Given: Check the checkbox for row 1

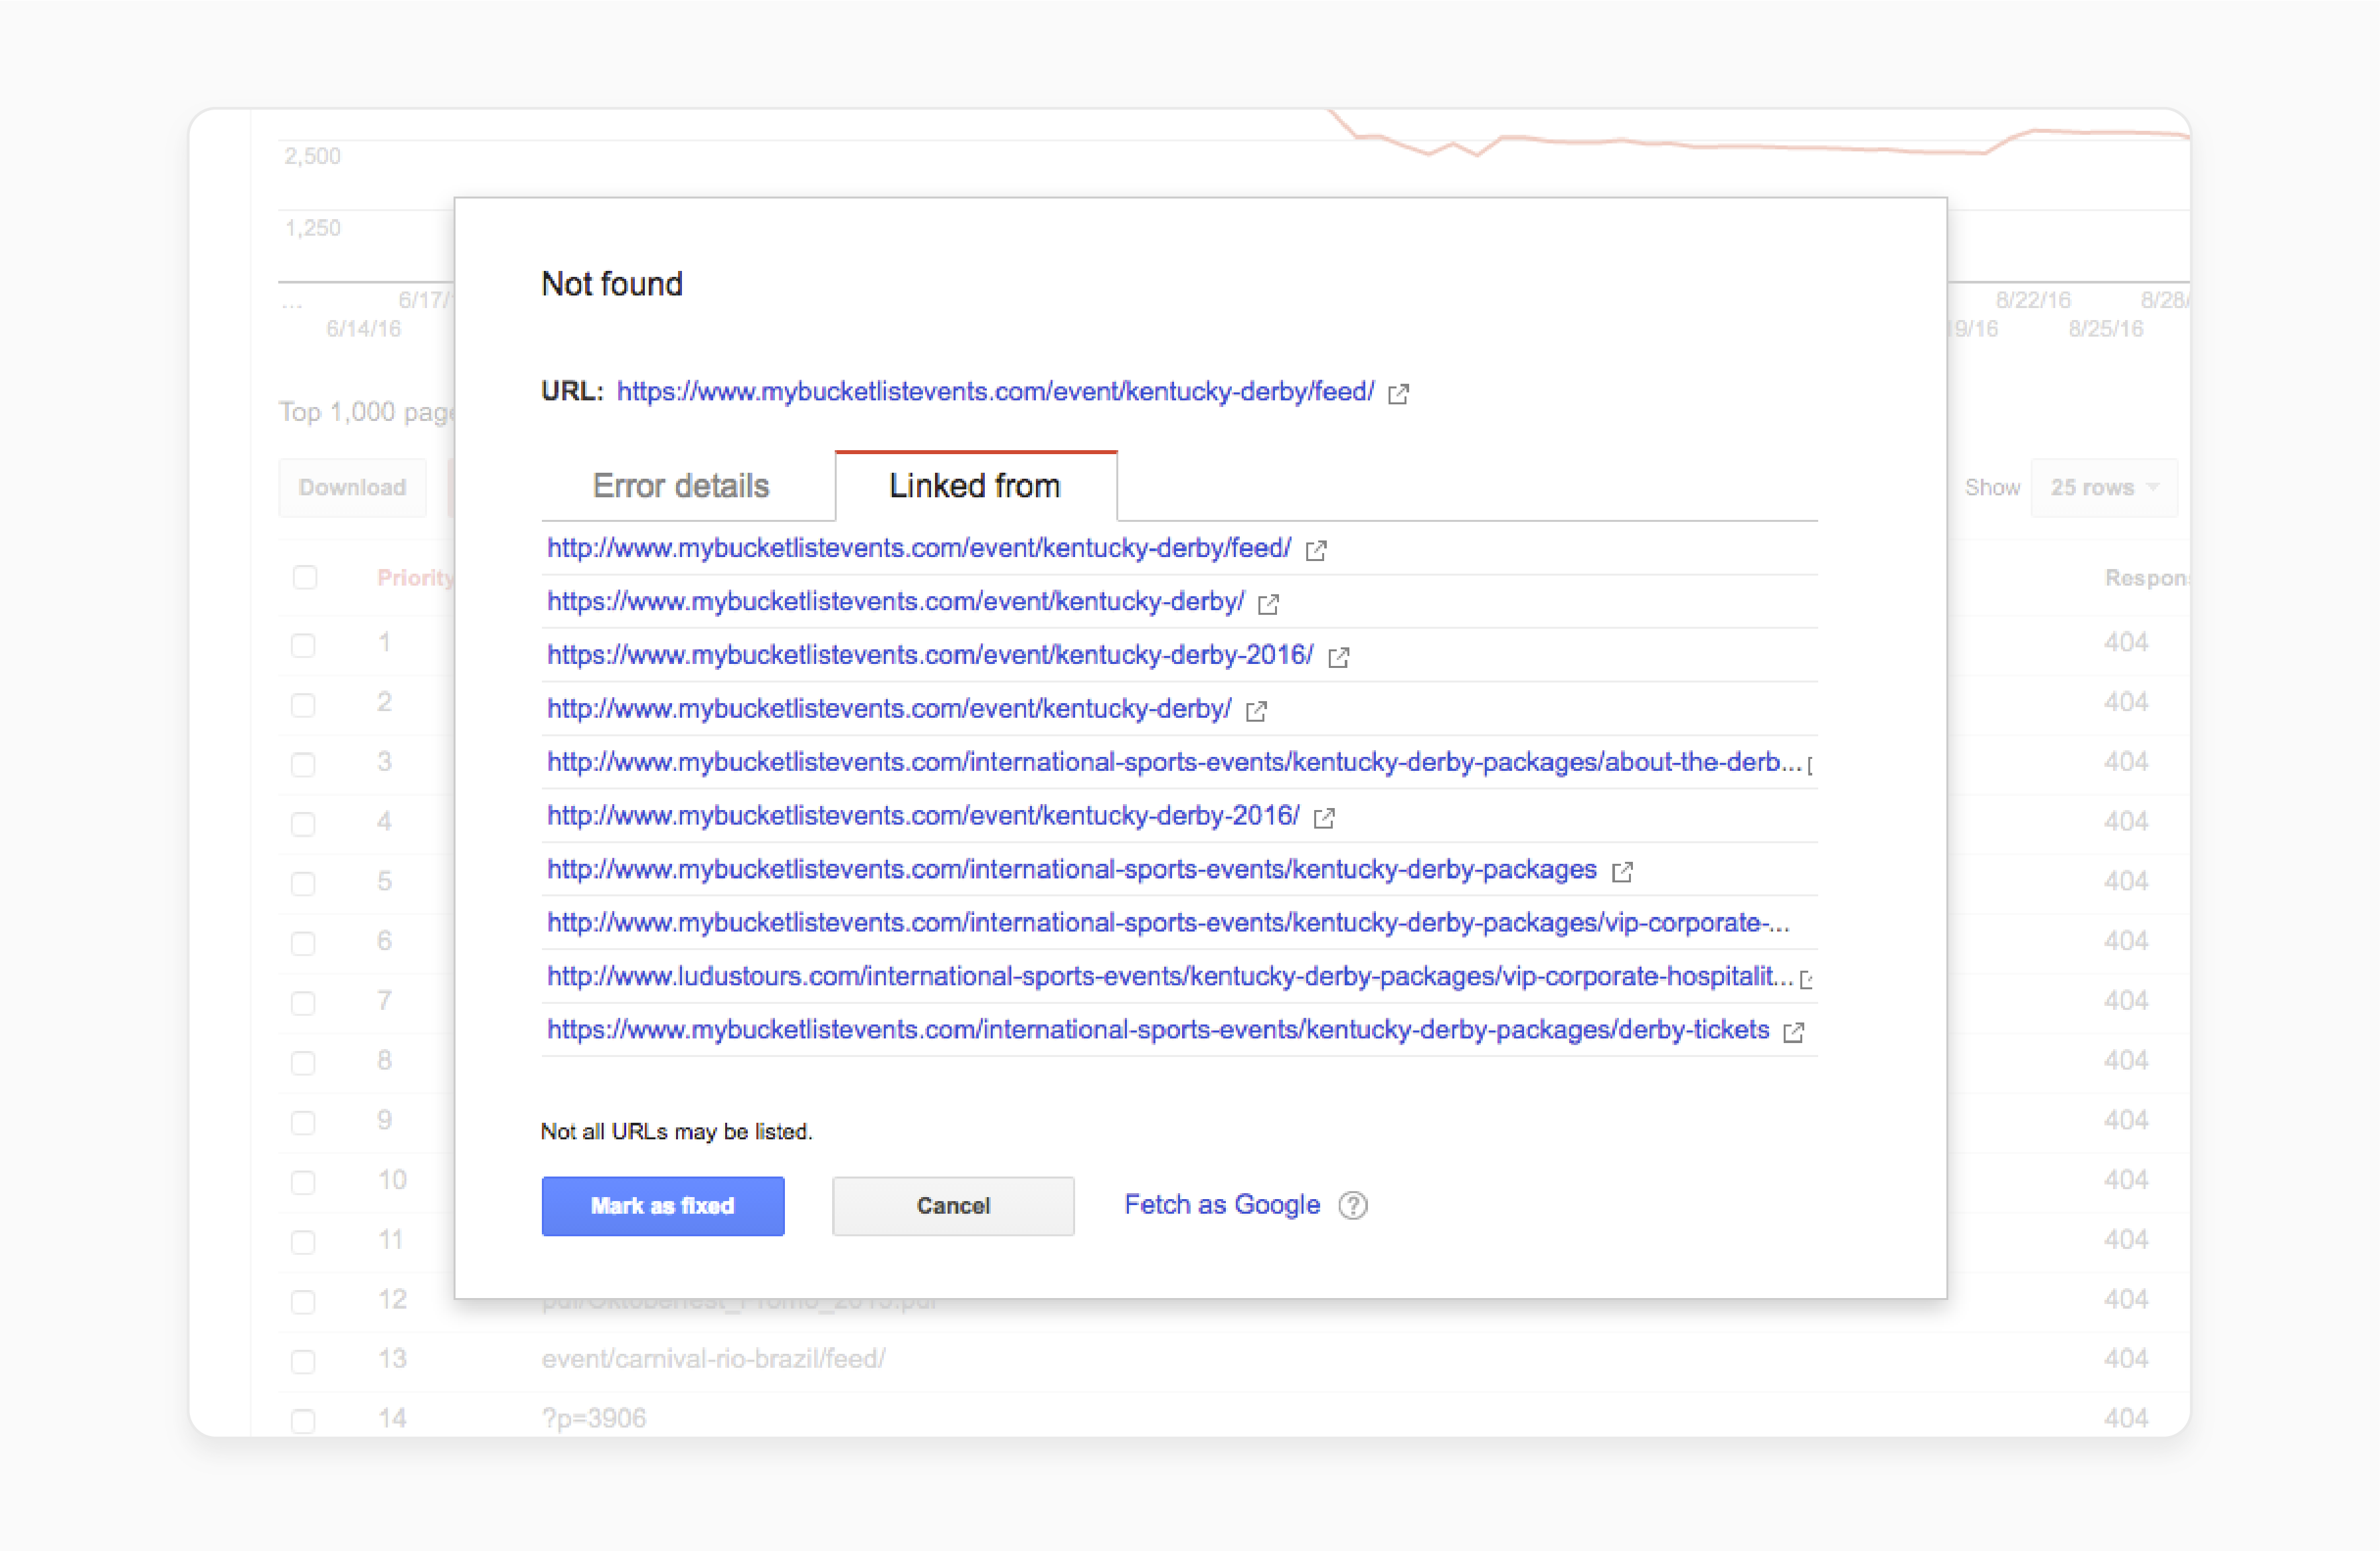Looking at the screenshot, I should coord(304,645).
